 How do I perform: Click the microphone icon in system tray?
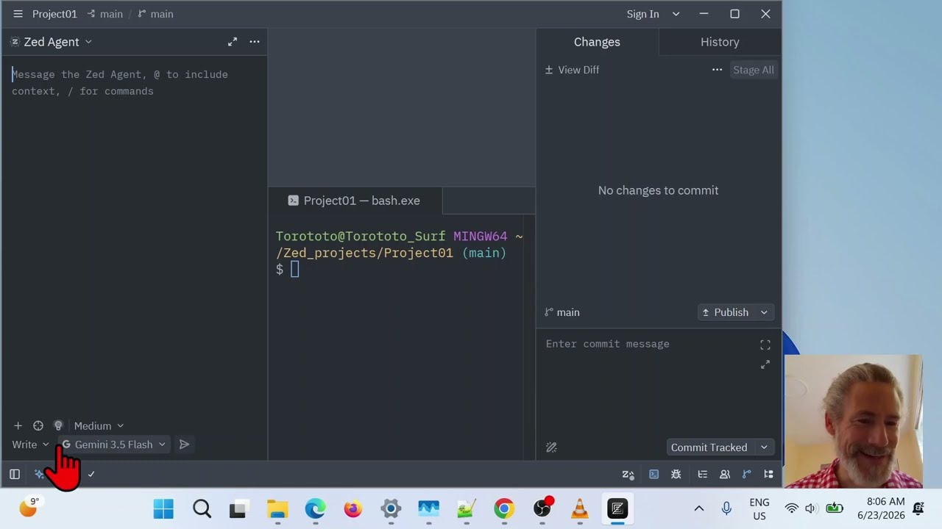coord(726,508)
